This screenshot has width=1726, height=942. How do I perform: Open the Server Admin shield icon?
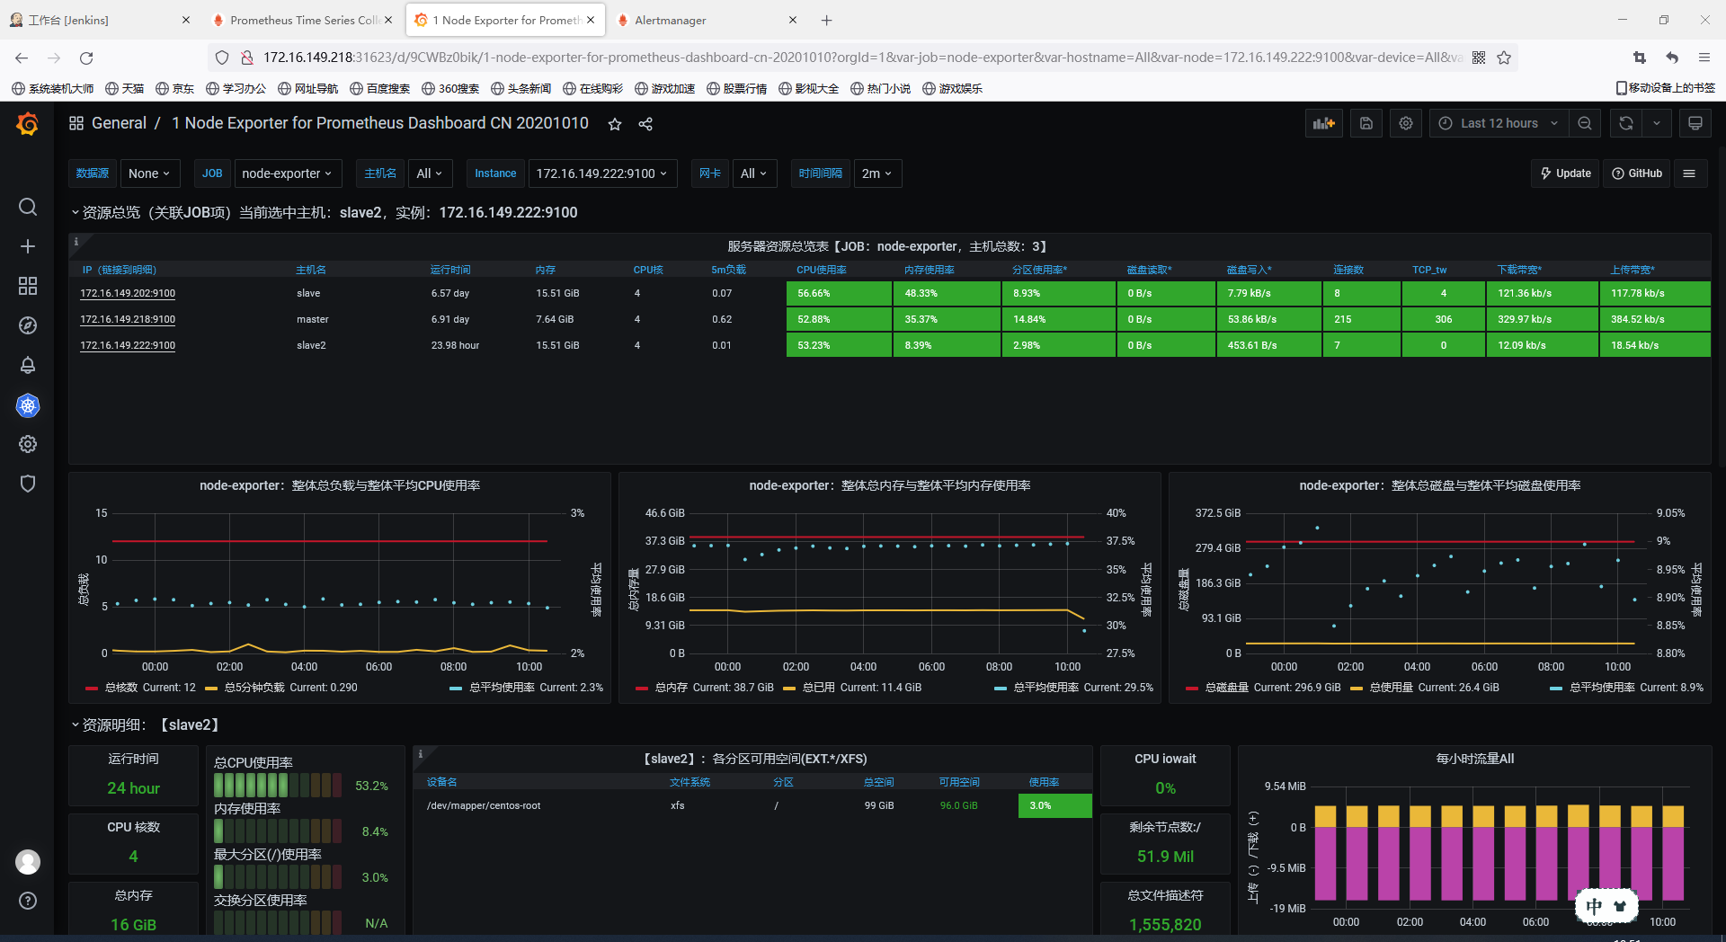click(x=28, y=484)
